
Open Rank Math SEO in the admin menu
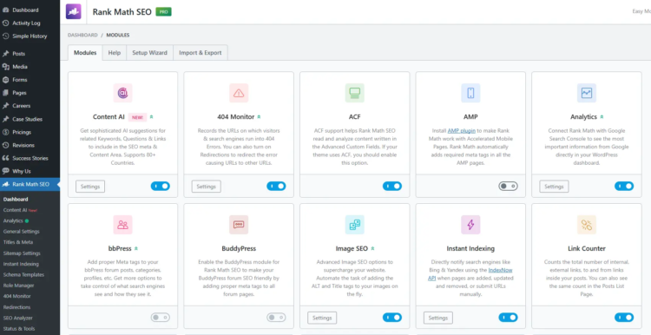click(x=30, y=184)
